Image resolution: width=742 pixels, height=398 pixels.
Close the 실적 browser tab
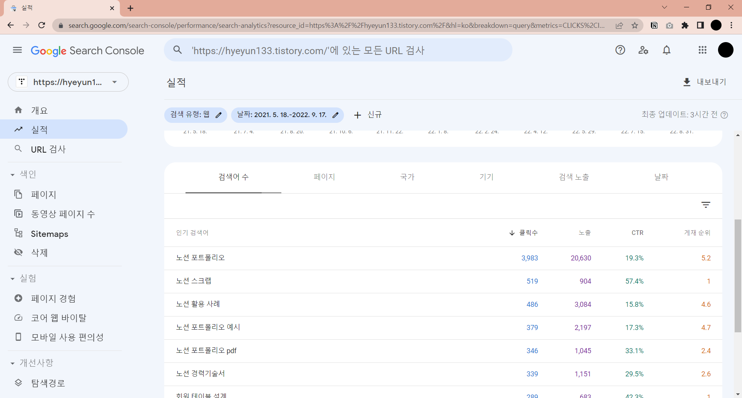pos(112,8)
